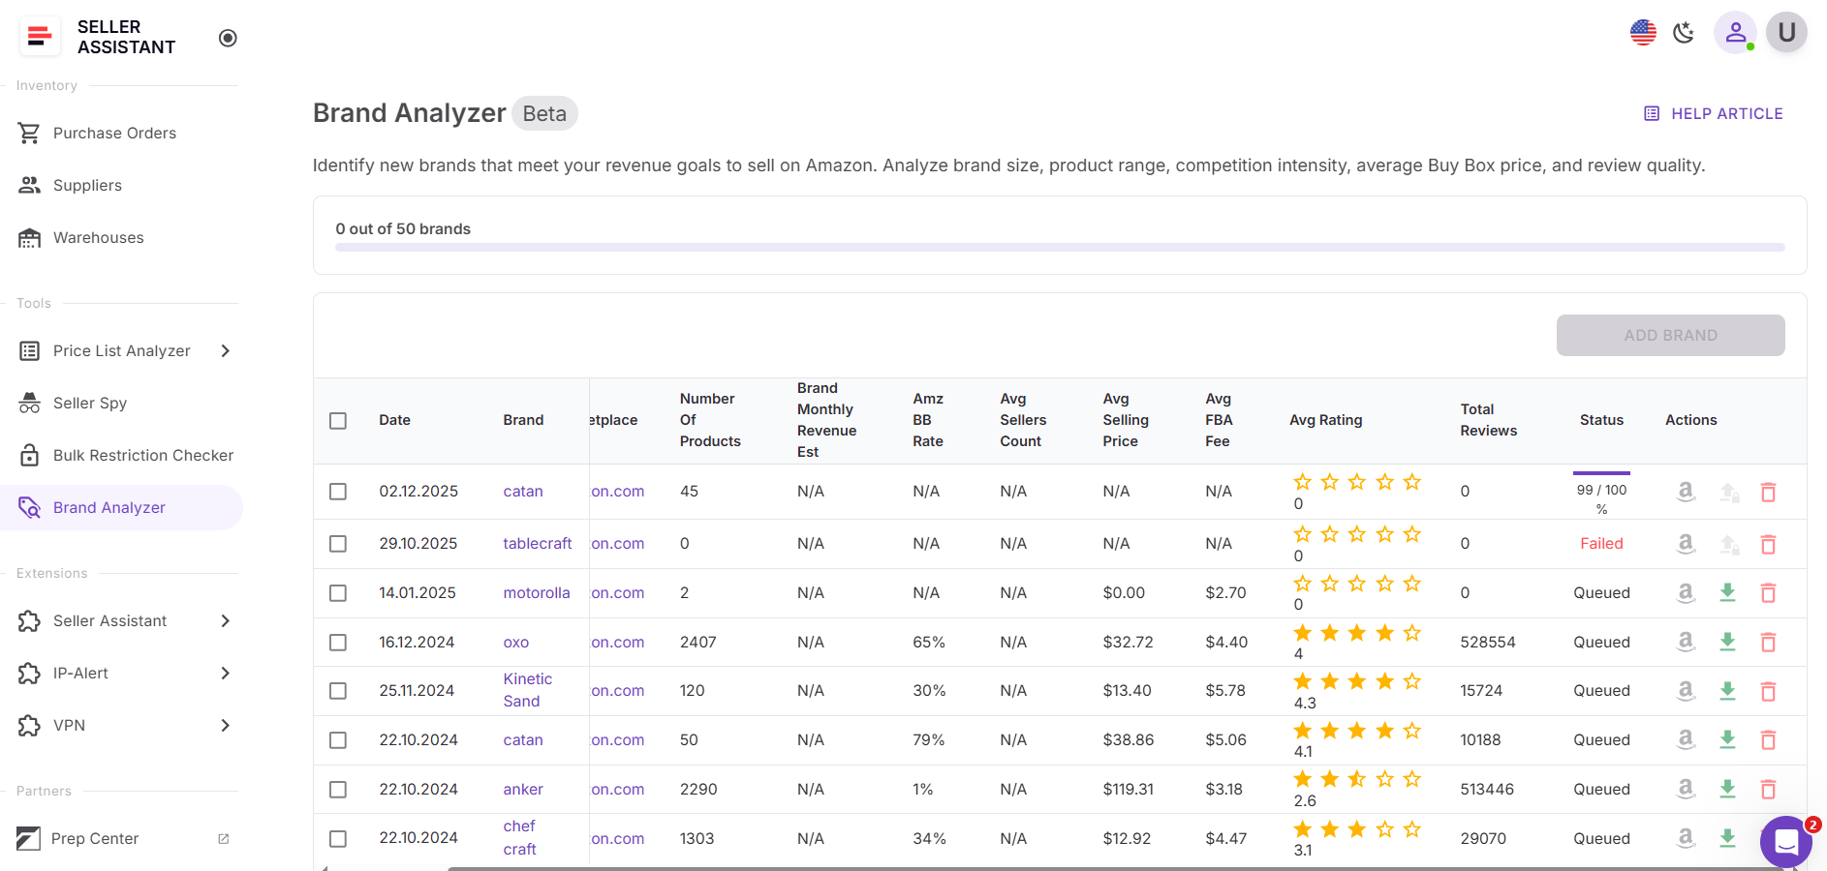Open the oxo brand link

click(x=516, y=642)
